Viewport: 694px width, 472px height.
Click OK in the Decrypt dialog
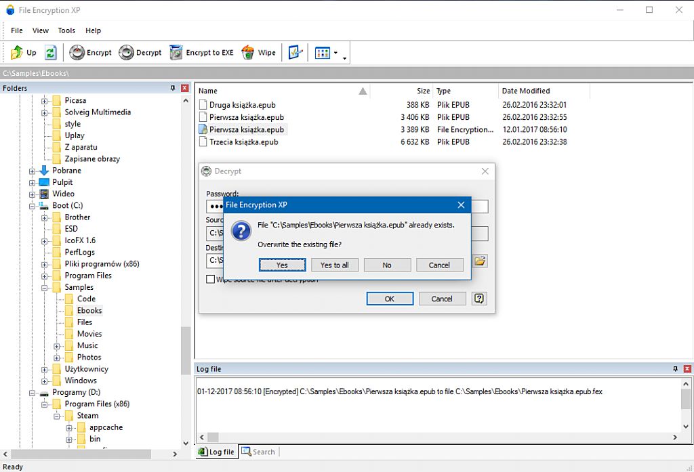coord(390,299)
